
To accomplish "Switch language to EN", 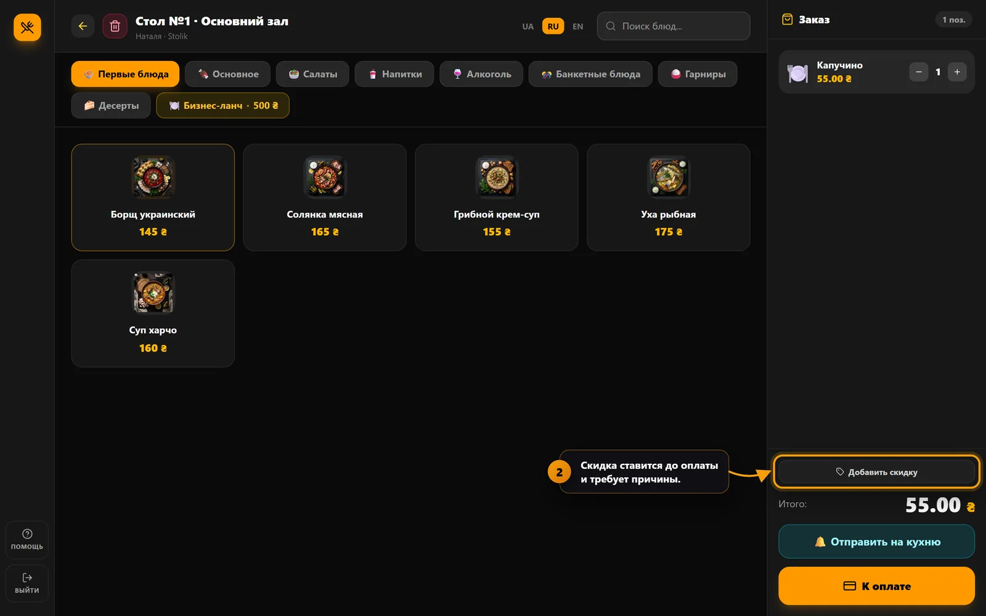I will pos(577,26).
